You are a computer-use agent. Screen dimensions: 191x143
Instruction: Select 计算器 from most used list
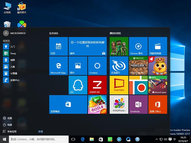click(x=13, y=73)
